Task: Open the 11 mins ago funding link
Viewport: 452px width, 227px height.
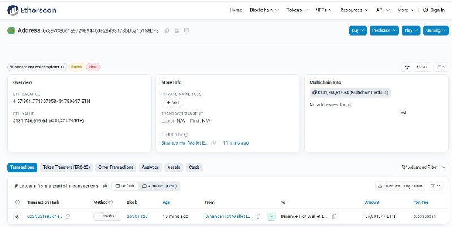Action: 236,143
